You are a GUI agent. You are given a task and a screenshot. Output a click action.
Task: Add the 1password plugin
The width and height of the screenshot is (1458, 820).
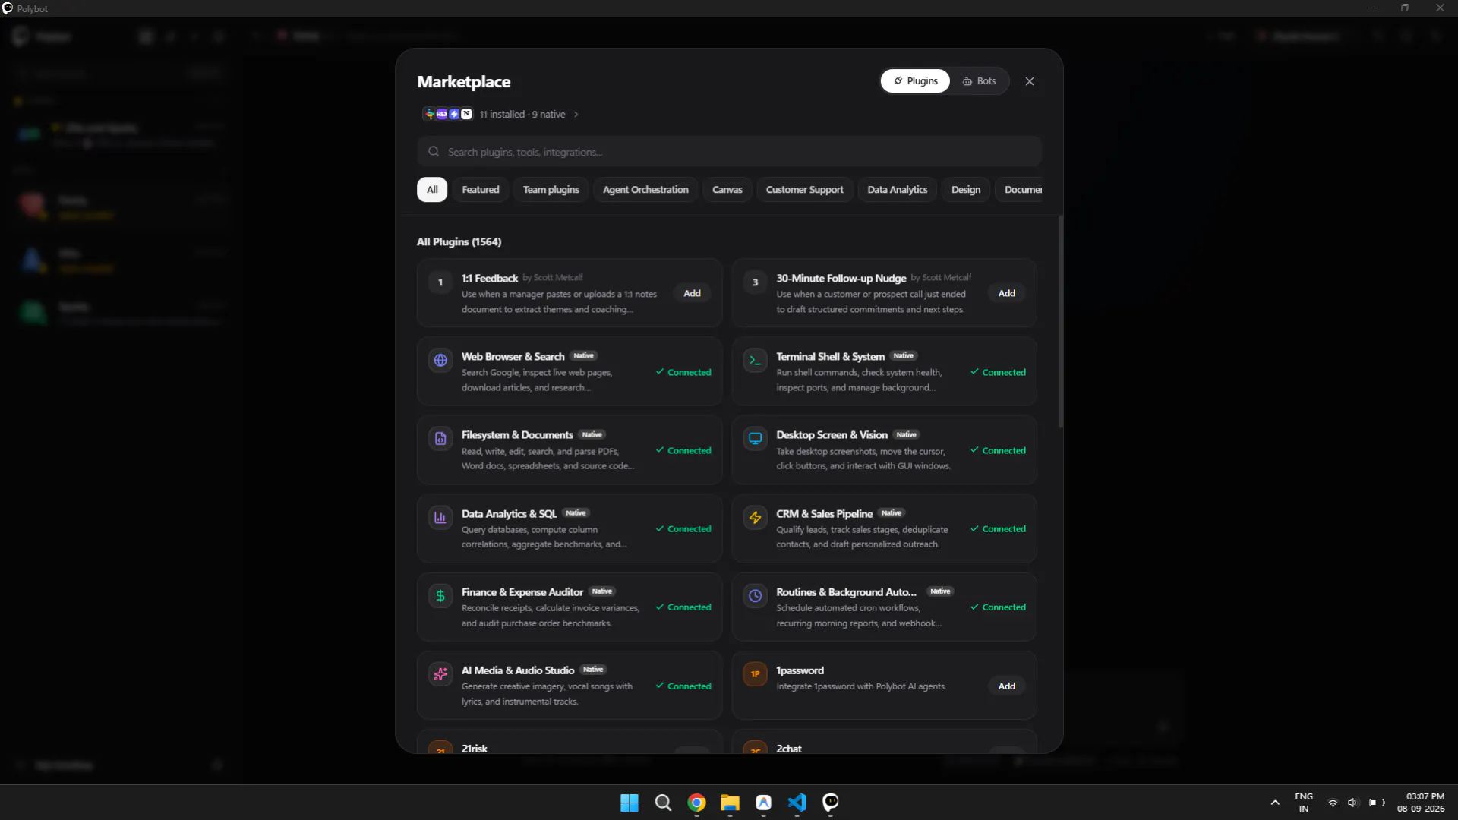pyautogui.click(x=1007, y=686)
